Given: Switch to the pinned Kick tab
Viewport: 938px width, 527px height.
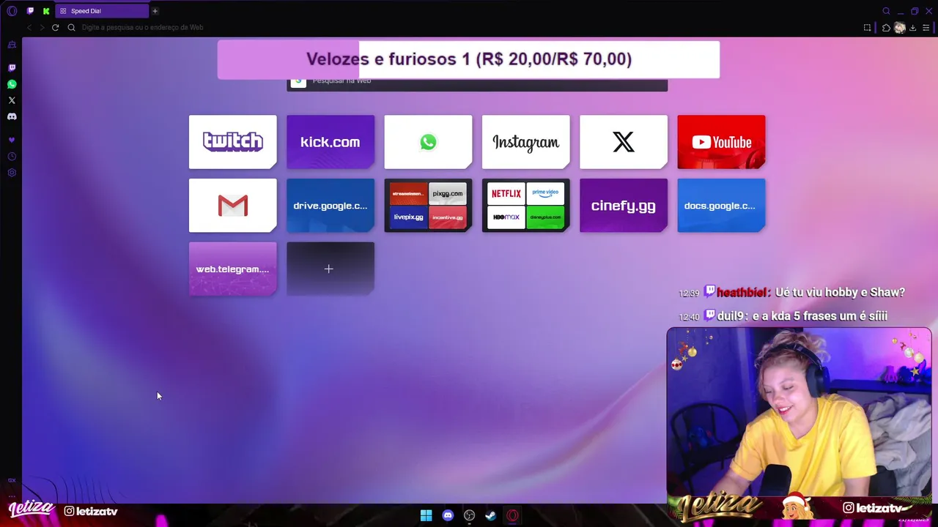Looking at the screenshot, I should click(46, 11).
